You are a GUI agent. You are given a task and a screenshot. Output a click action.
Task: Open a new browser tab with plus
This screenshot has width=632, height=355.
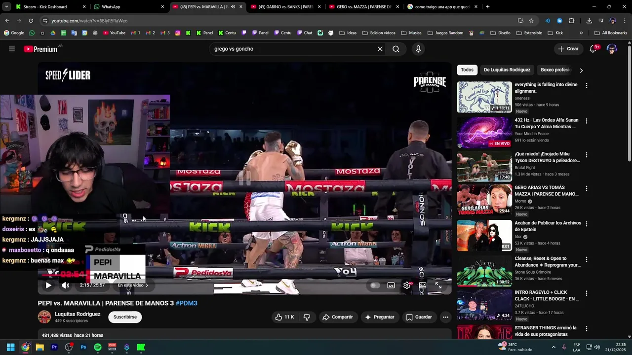[487, 7]
